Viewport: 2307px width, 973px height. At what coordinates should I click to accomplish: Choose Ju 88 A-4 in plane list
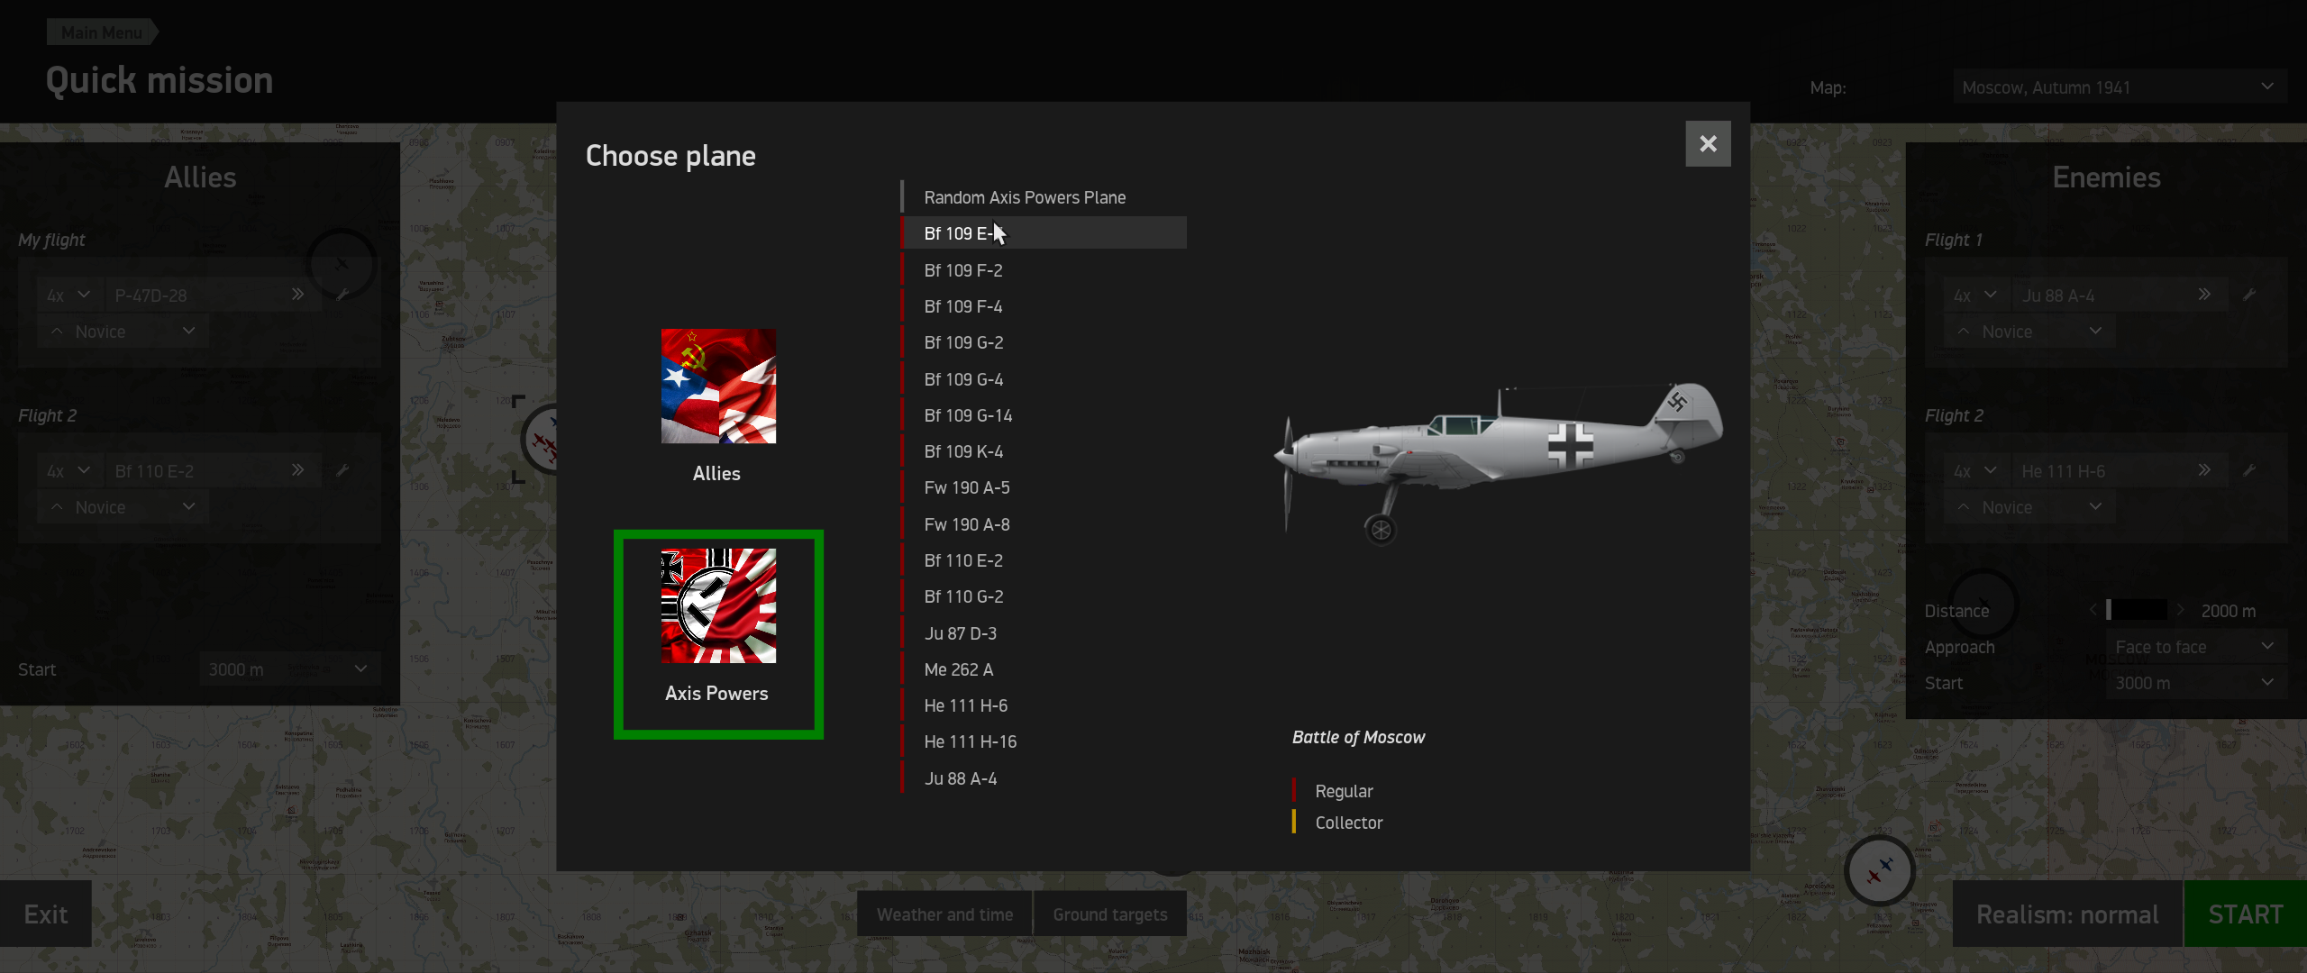(1044, 778)
